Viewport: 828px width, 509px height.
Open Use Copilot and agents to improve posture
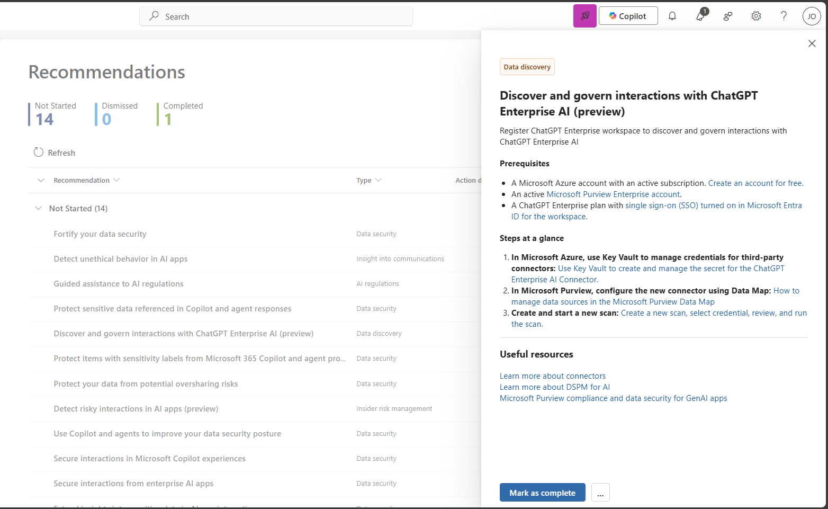[167, 433]
